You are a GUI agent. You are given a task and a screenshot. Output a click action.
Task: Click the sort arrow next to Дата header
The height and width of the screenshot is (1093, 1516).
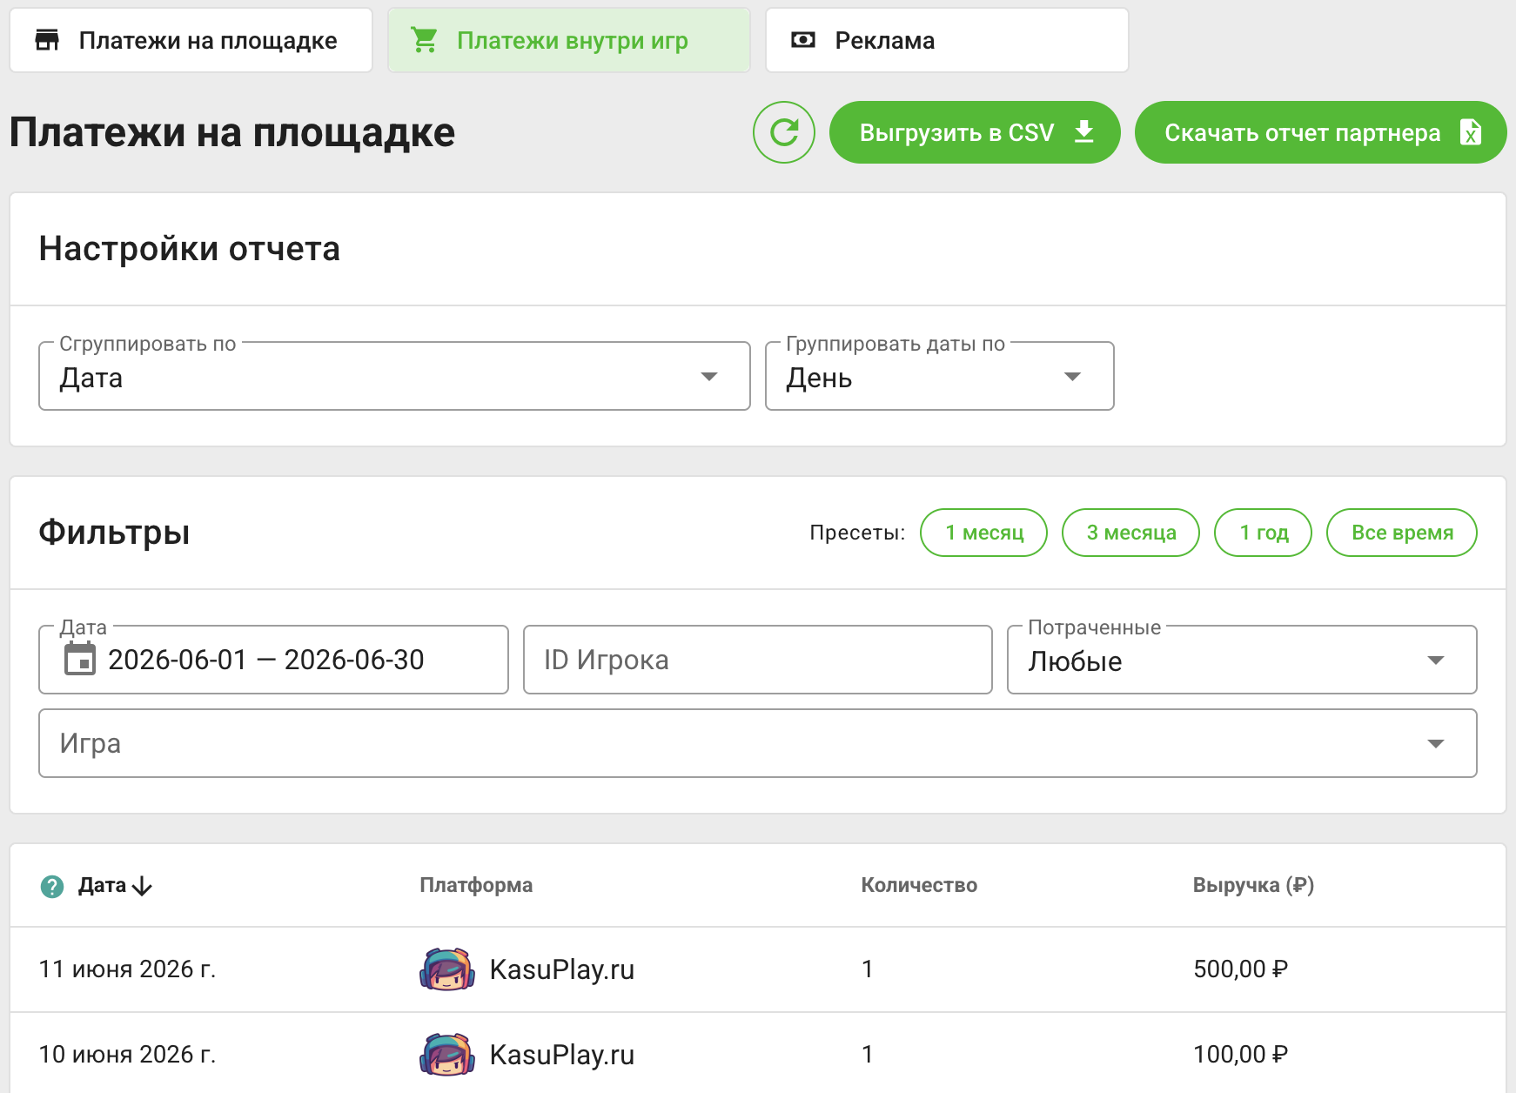[142, 886]
